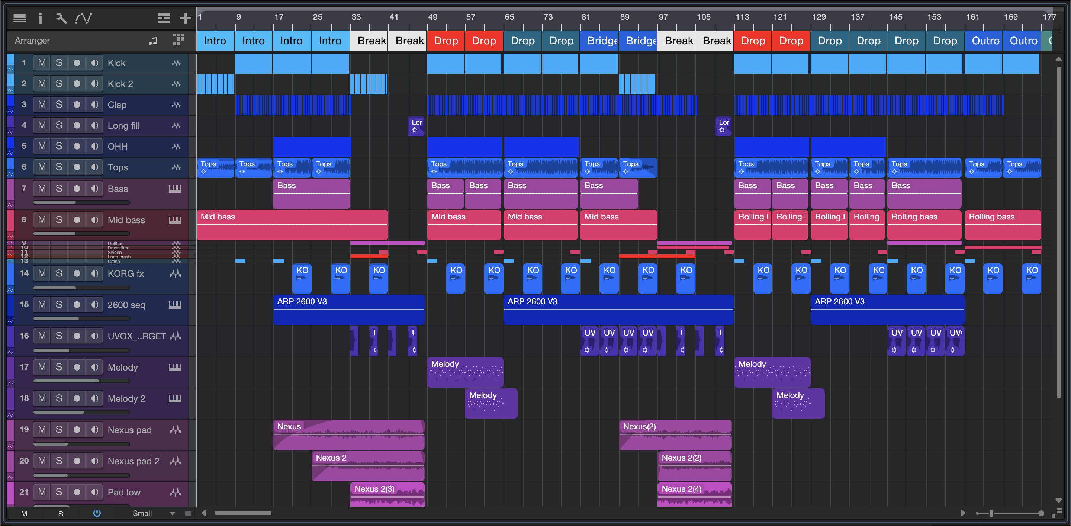The image size is (1071, 526).
Task: Open the Inspector info icon
Action: [40, 18]
